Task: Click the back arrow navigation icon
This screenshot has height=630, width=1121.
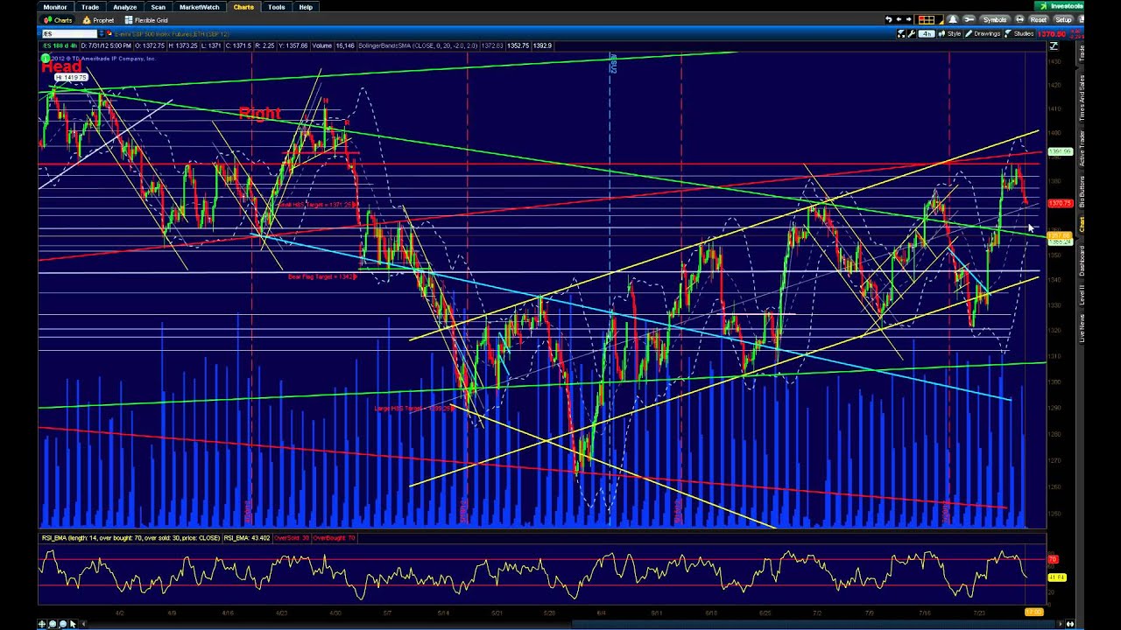Action: (899, 19)
